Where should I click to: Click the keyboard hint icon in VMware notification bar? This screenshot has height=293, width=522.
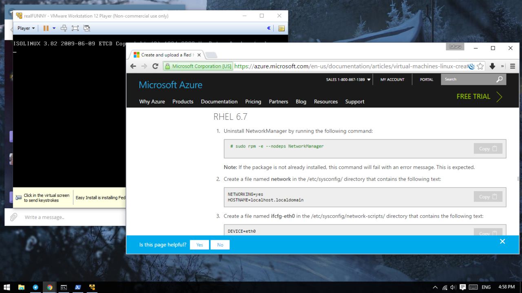pos(19,198)
